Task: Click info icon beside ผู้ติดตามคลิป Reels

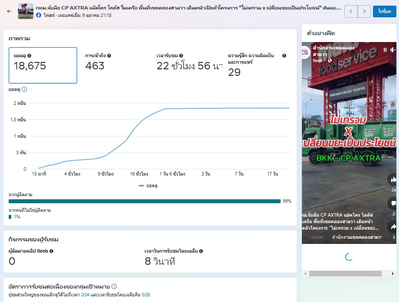Action: click(52, 251)
